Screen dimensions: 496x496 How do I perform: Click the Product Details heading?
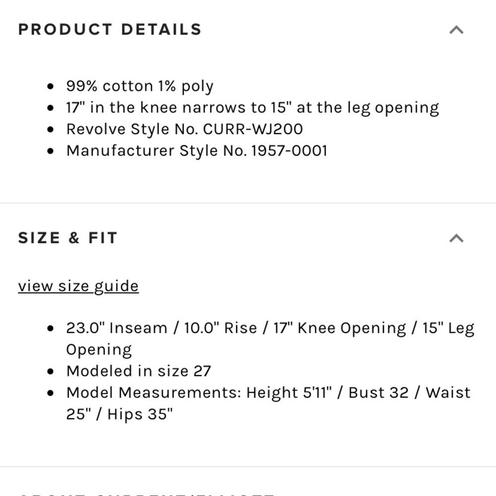110,29
